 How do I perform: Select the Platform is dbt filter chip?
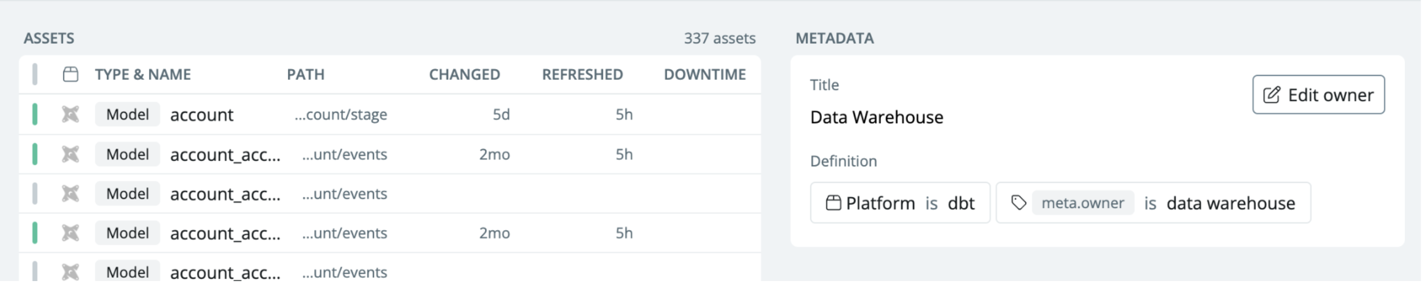click(x=900, y=203)
